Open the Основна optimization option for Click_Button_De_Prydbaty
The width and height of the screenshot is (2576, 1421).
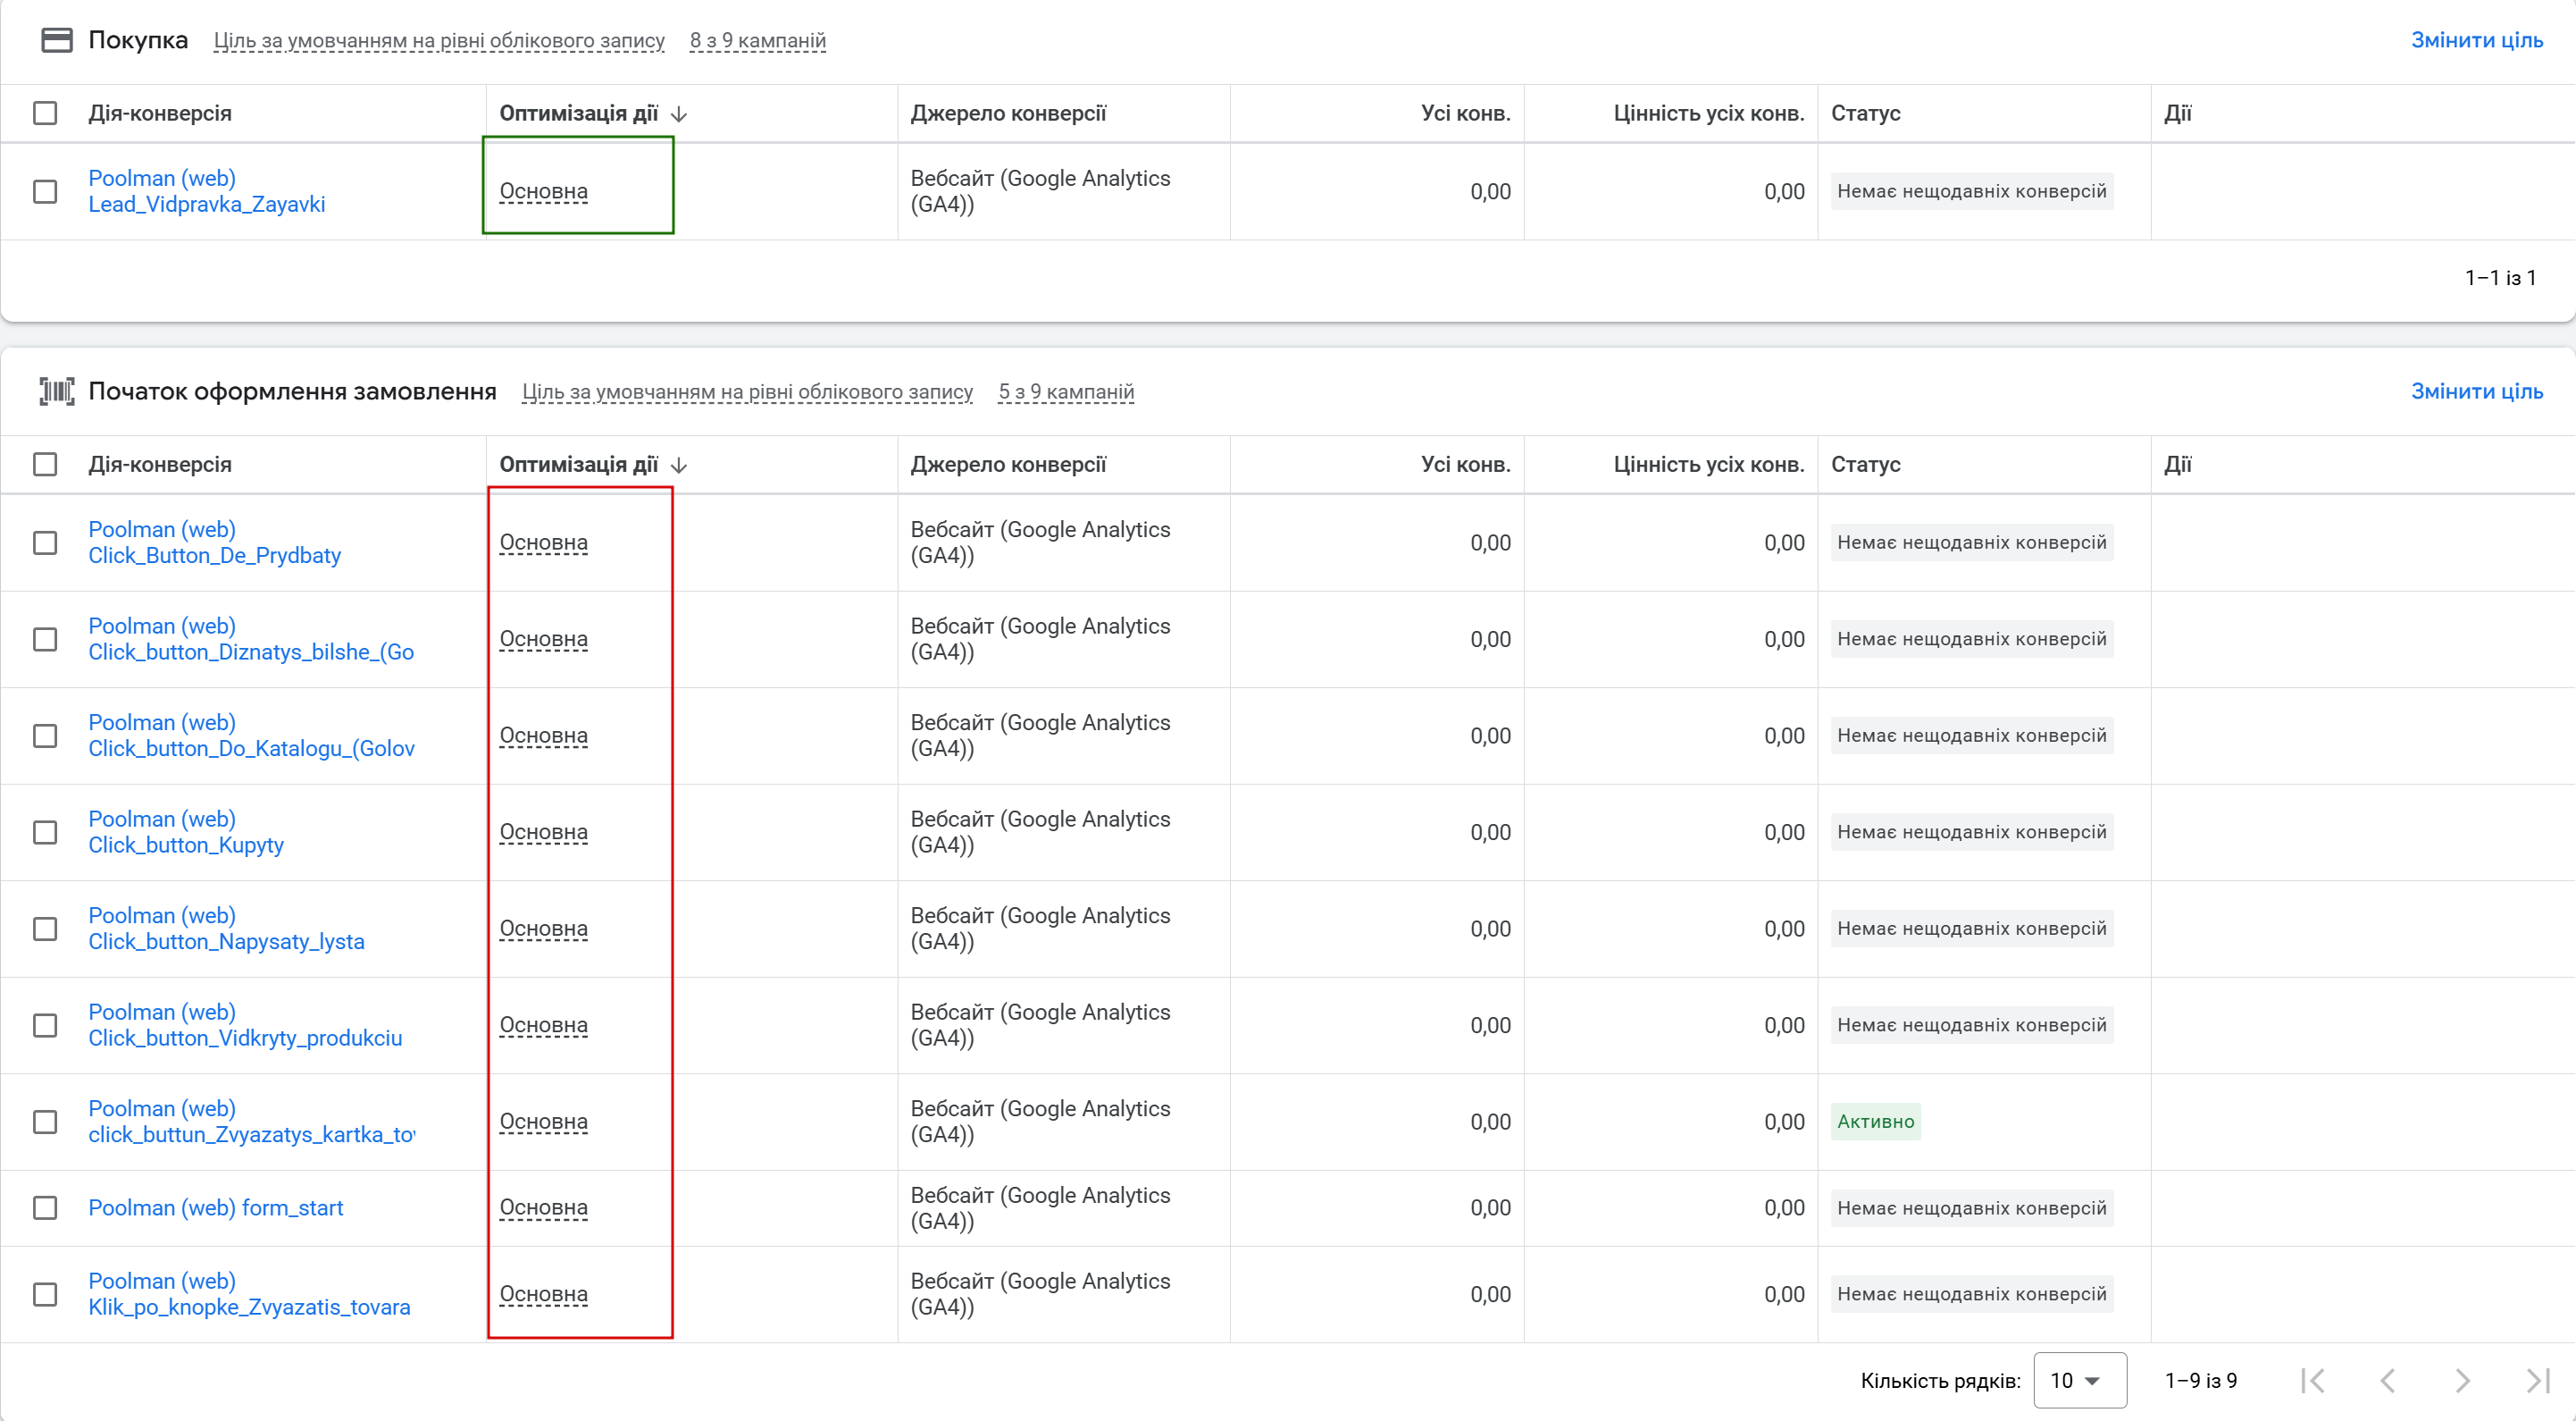pos(543,542)
